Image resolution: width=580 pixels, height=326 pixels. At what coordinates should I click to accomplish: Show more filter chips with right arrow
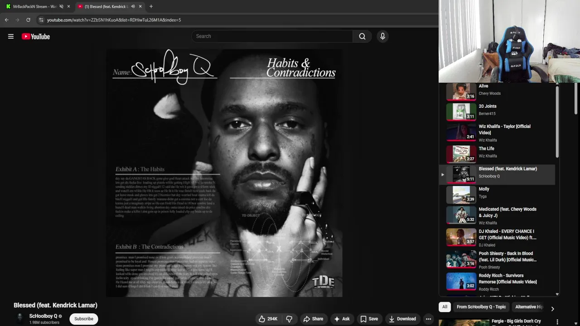point(552,309)
